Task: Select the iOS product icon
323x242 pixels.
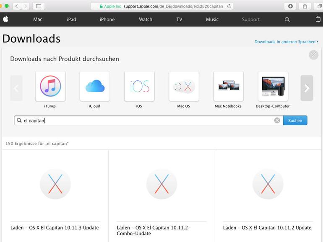Action: click(x=139, y=86)
